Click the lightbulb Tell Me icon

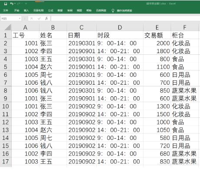pyautogui.click(x=113, y=10)
